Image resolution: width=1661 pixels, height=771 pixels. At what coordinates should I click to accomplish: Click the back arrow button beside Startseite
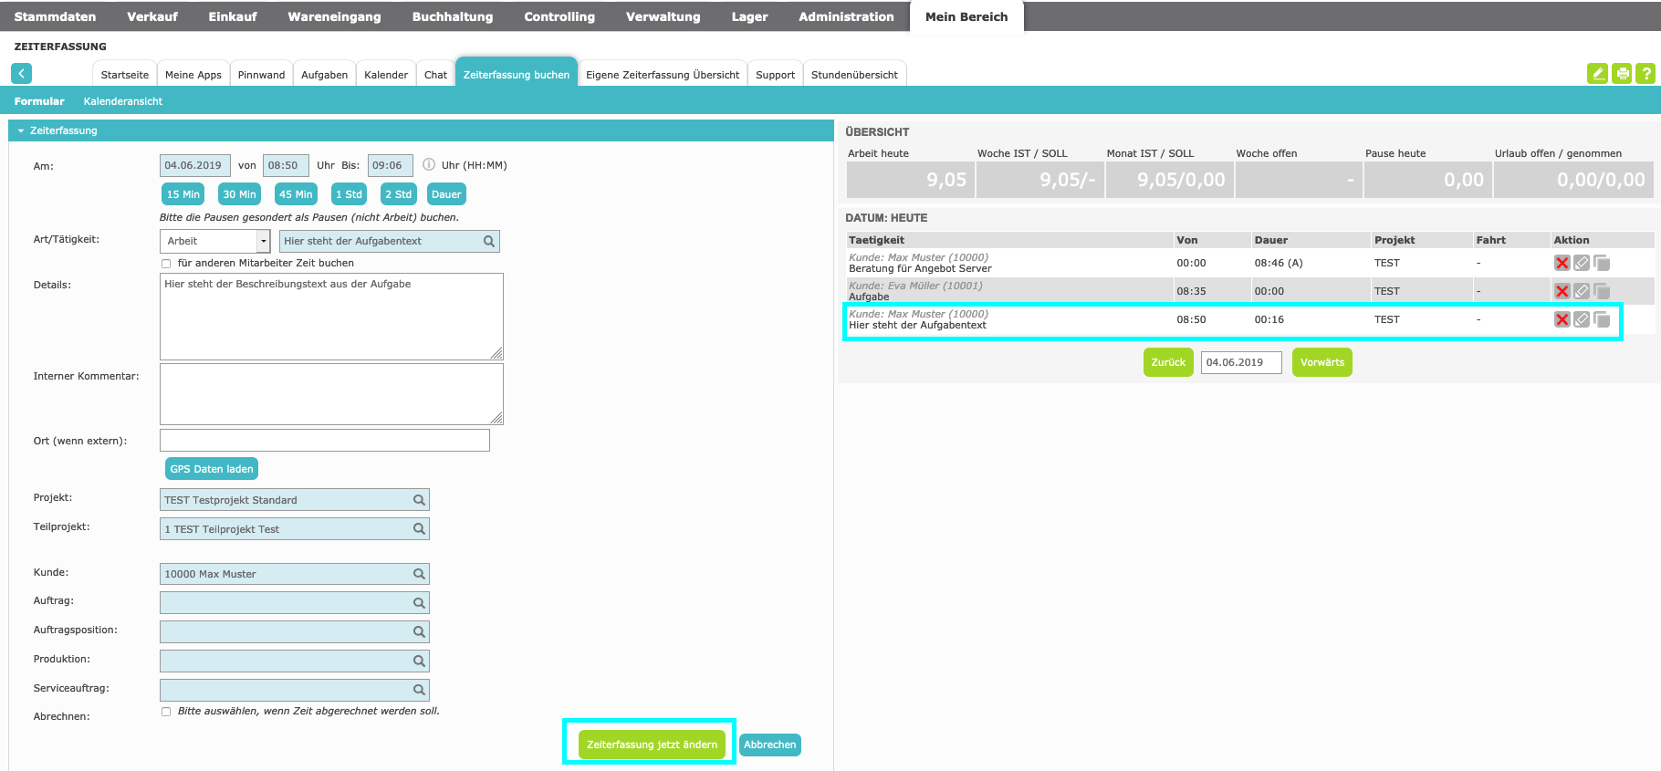[x=22, y=74]
